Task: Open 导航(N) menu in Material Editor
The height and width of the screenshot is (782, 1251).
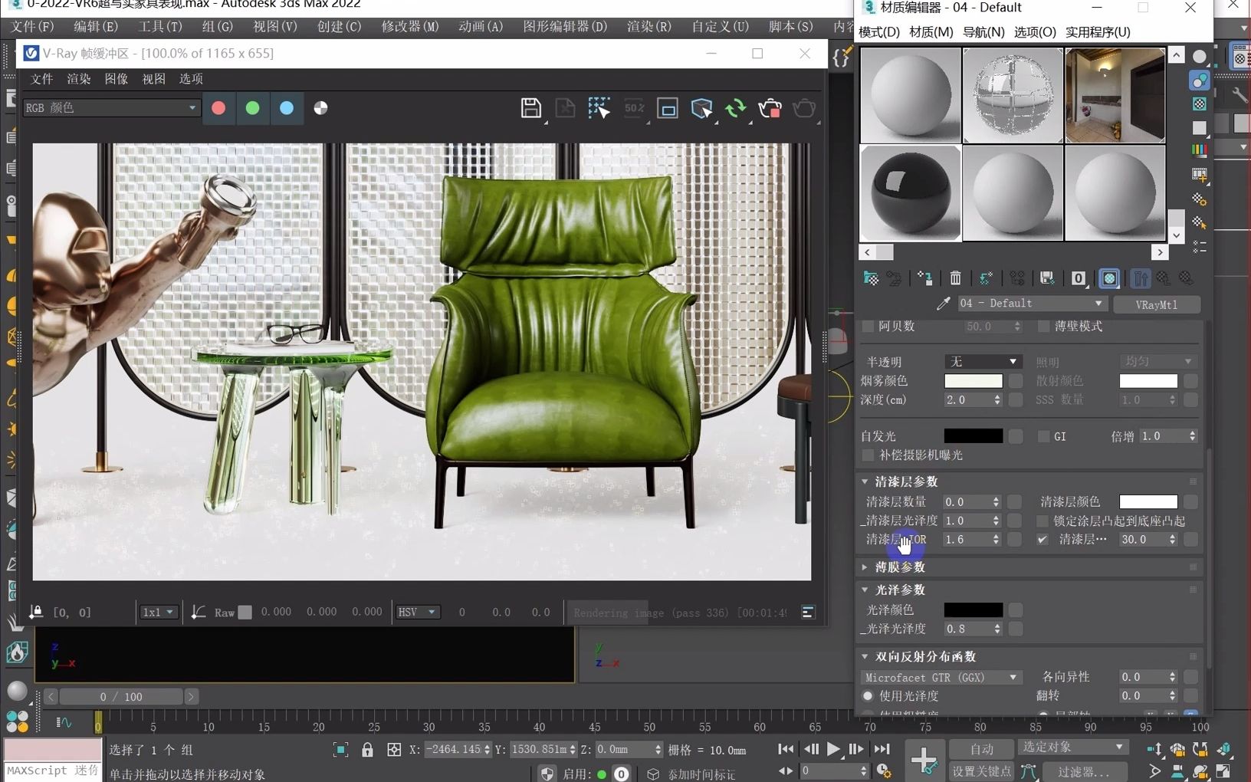Action: 983,32
